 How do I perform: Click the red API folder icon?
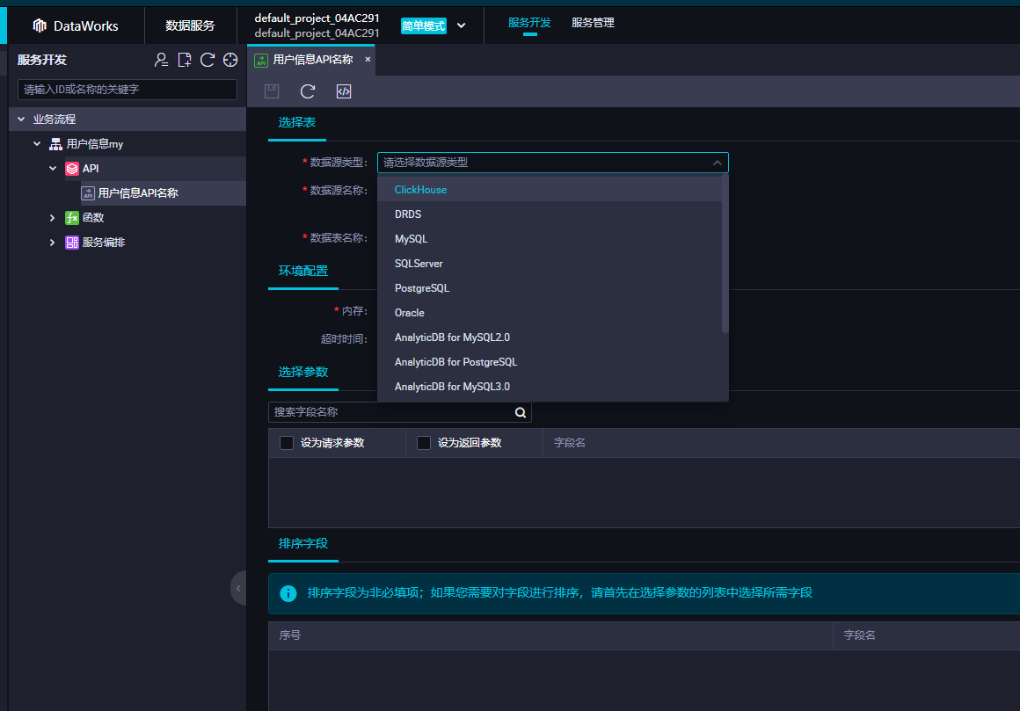coord(72,169)
